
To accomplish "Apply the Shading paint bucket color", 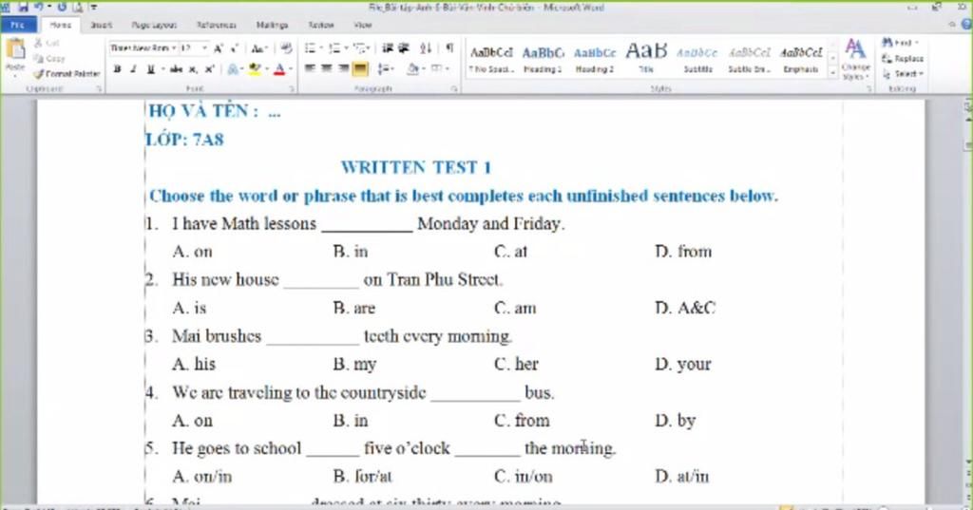I will (413, 69).
